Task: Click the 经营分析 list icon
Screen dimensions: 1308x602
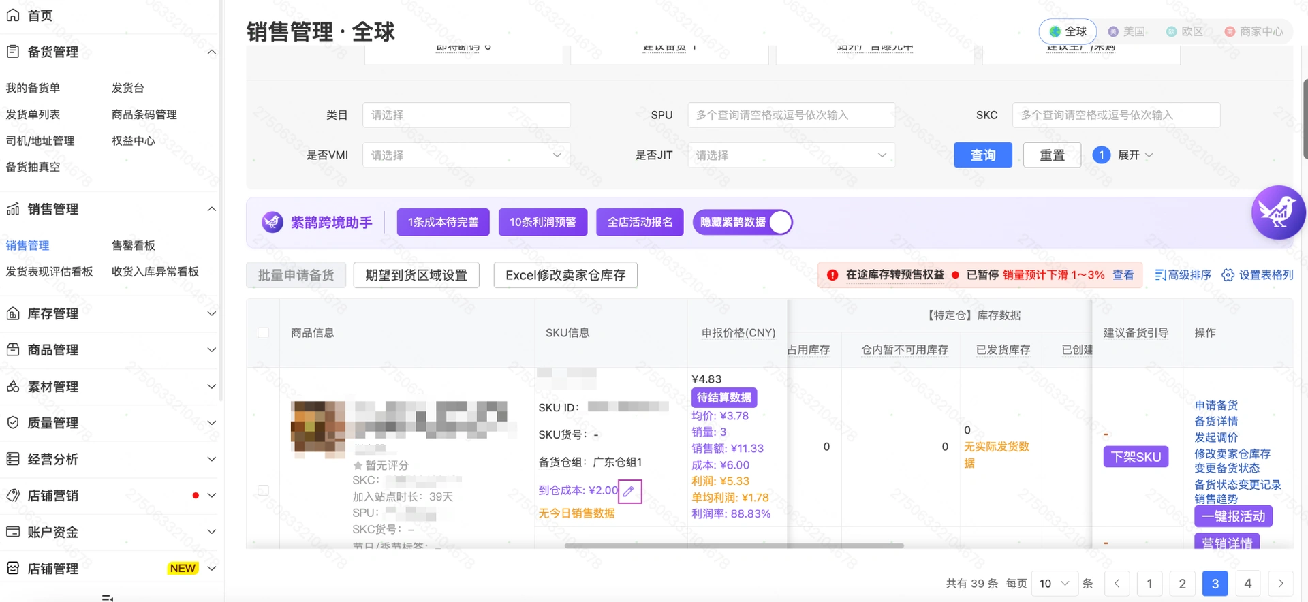Action: point(13,458)
